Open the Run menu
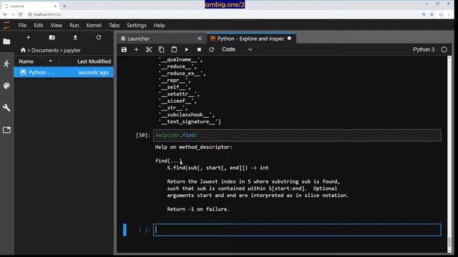The height and width of the screenshot is (257, 458). (74, 26)
